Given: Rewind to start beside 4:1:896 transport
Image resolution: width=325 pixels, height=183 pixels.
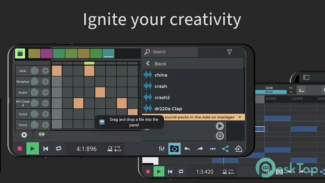Looking at the screenshot, I should click(x=46, y=149).
